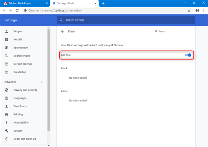Image resolution: width=208 pixels, height=147 pixels.
Task: Close the Settings - Flash tab
Action: [95, 3]
